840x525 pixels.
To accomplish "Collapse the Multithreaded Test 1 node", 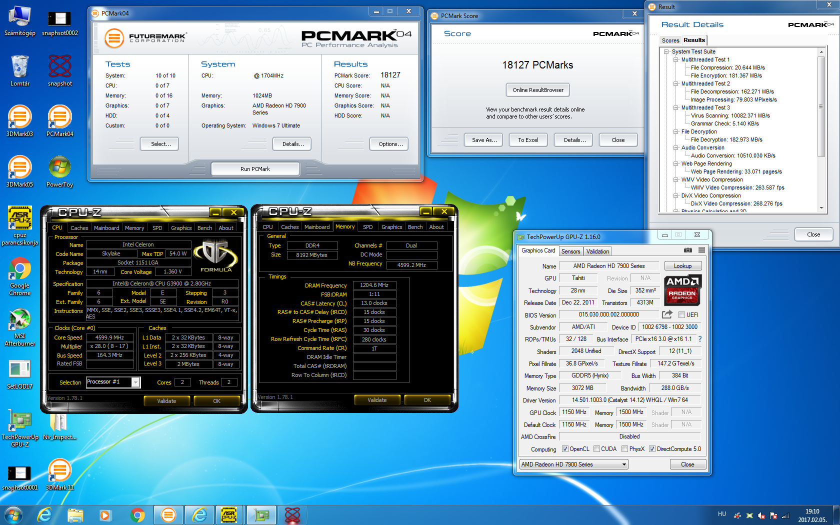I will (676, 60).
